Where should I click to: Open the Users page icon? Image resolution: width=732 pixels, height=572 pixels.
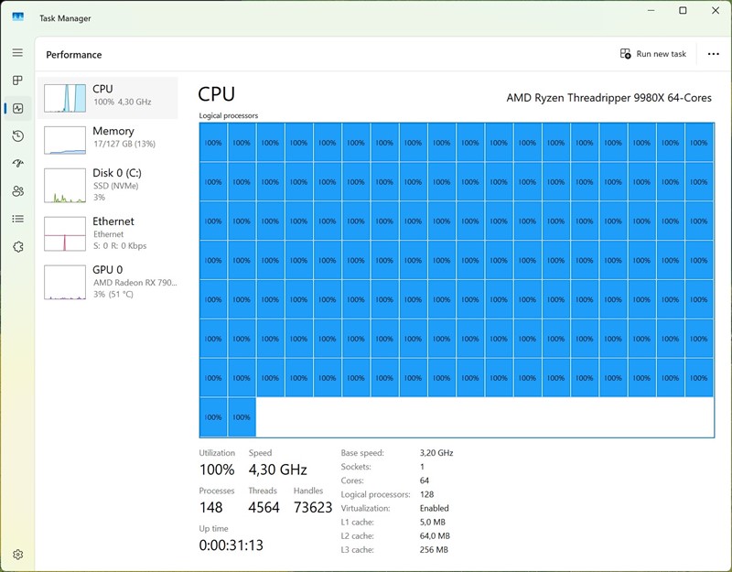coord(16,191)
